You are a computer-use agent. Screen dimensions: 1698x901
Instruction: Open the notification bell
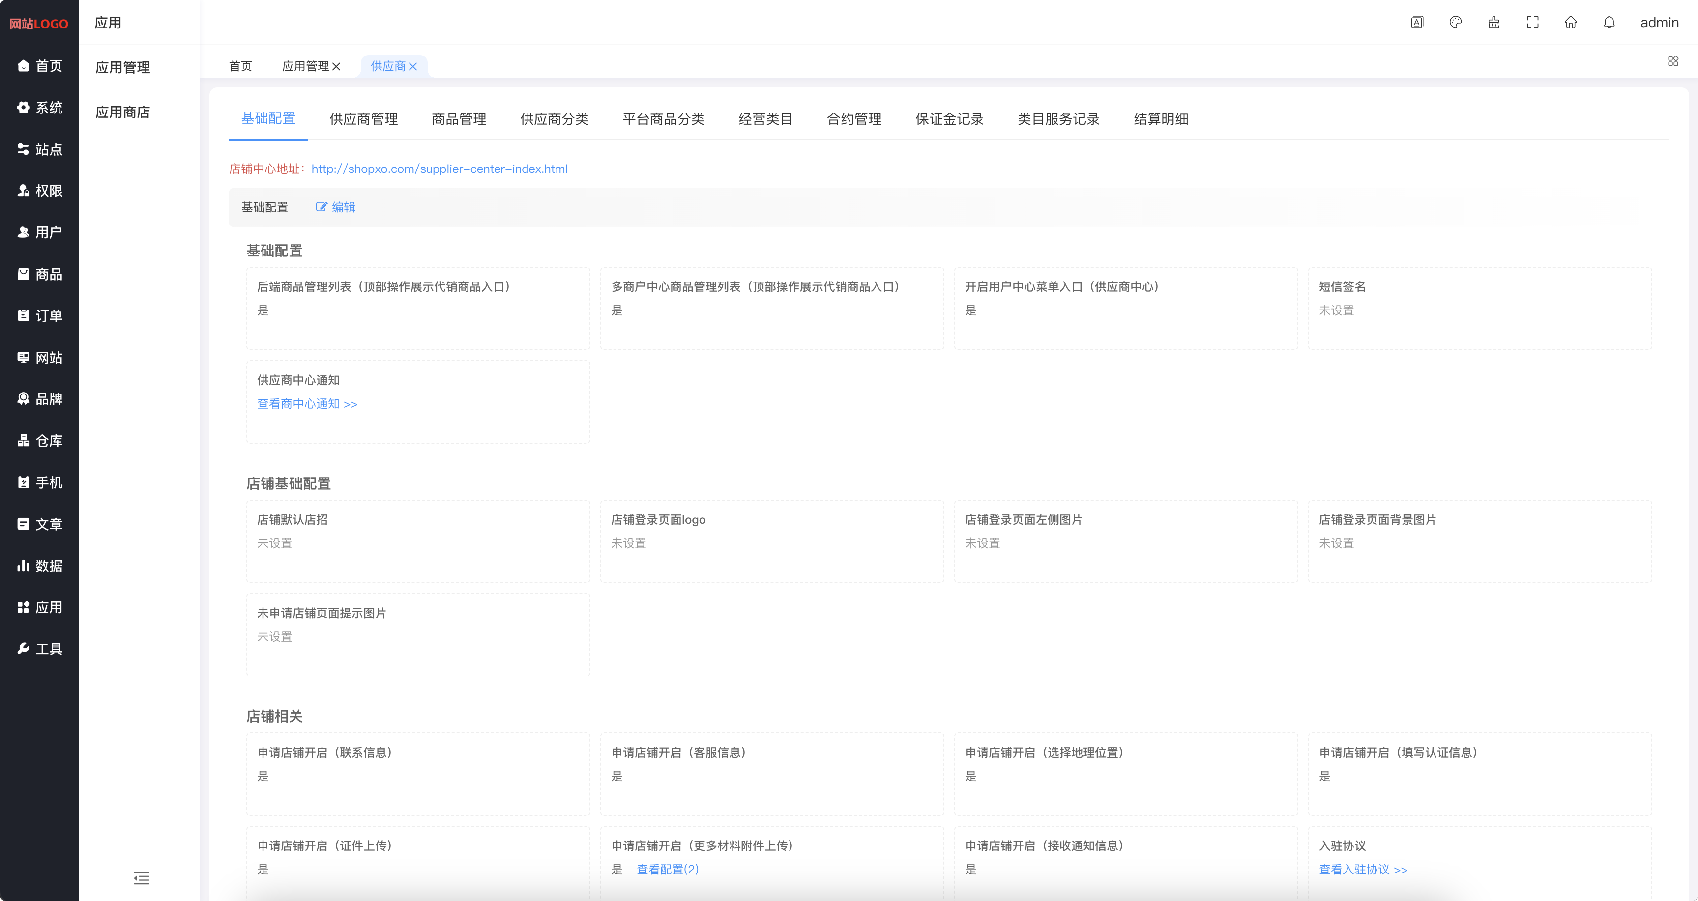1609,23
